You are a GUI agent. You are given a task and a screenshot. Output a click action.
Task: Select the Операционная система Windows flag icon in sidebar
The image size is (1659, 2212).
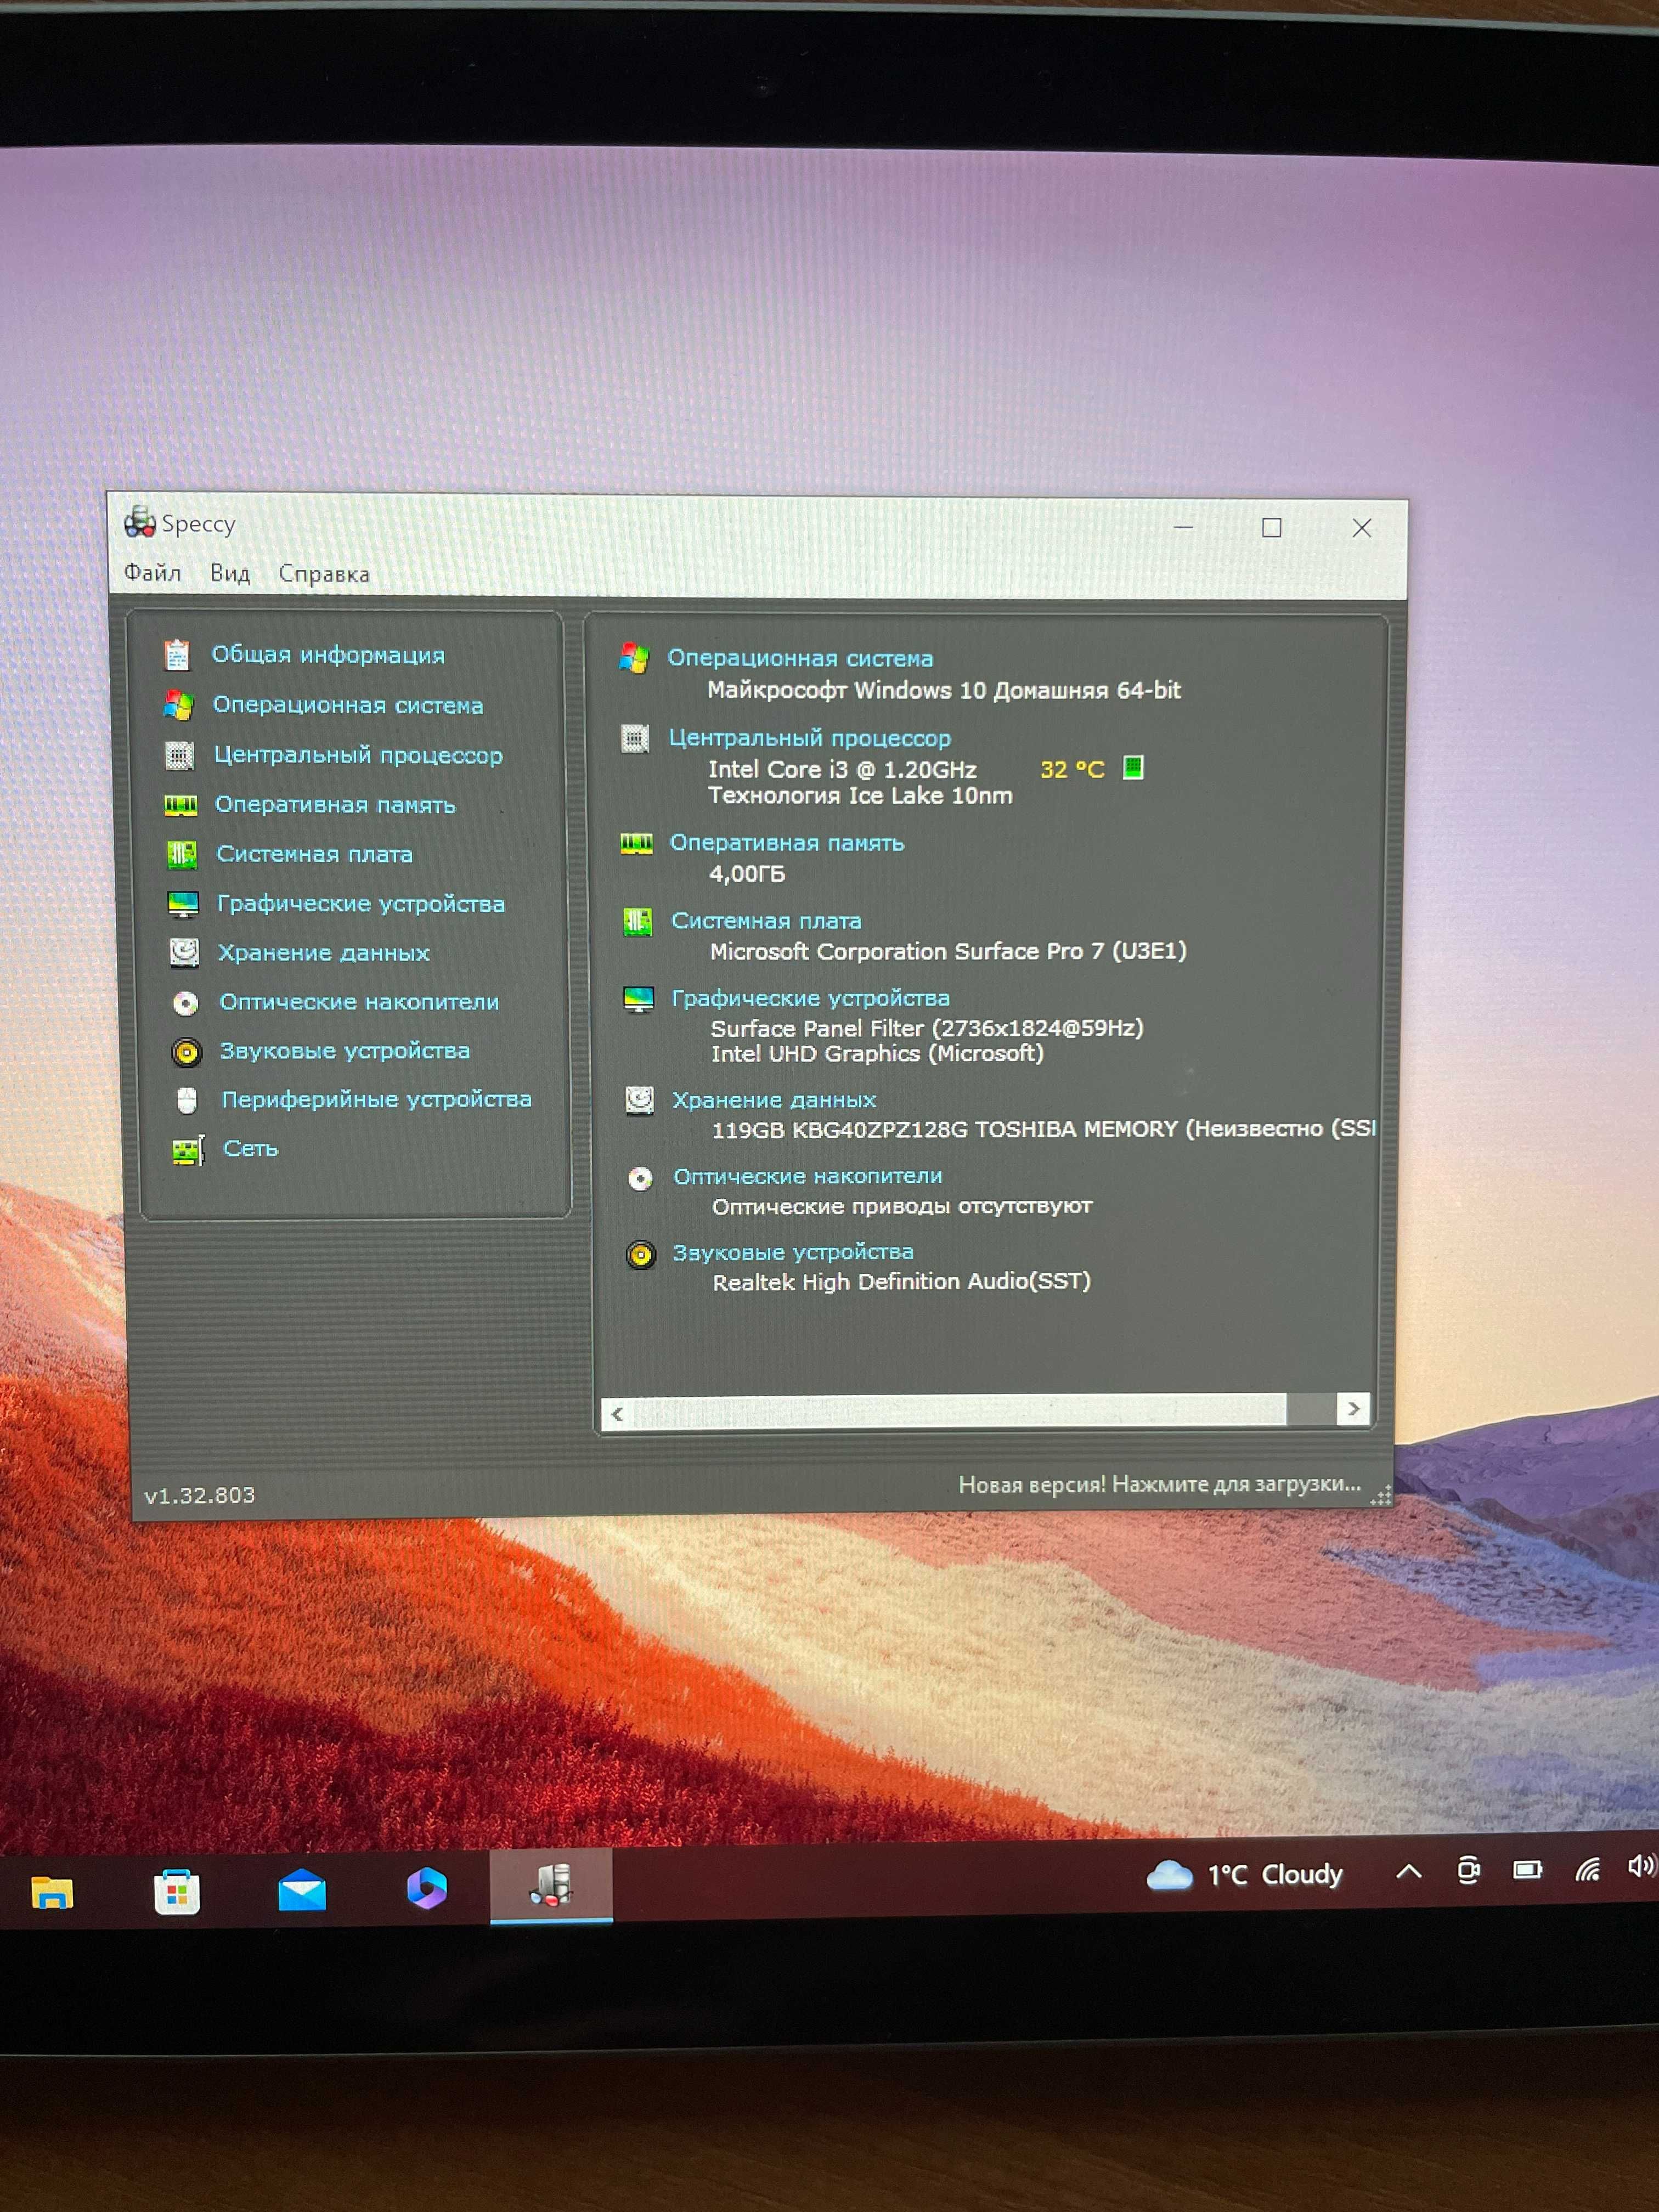tap(178, 705)
